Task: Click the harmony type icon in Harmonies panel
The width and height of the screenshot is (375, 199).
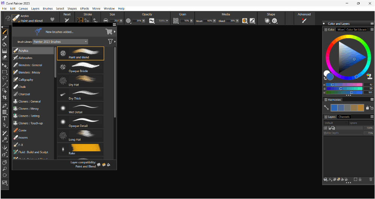Action: click(x=326, y=107)
